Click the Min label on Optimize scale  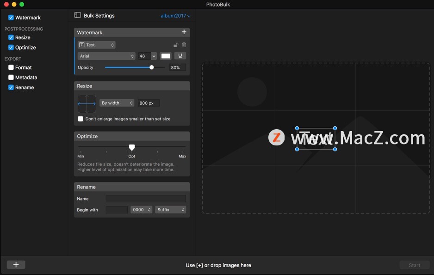click(81, 156)
